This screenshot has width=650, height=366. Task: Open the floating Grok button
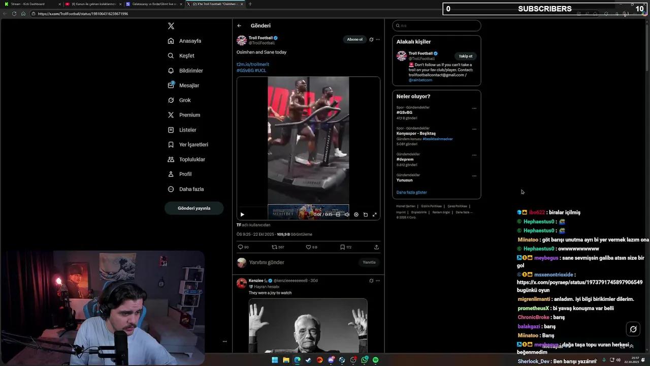coord(633,329)
